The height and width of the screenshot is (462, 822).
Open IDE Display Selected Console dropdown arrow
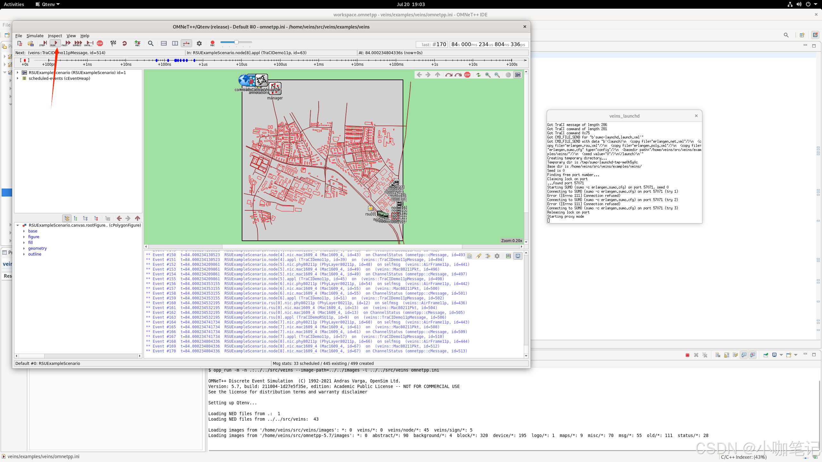[781, 355]
